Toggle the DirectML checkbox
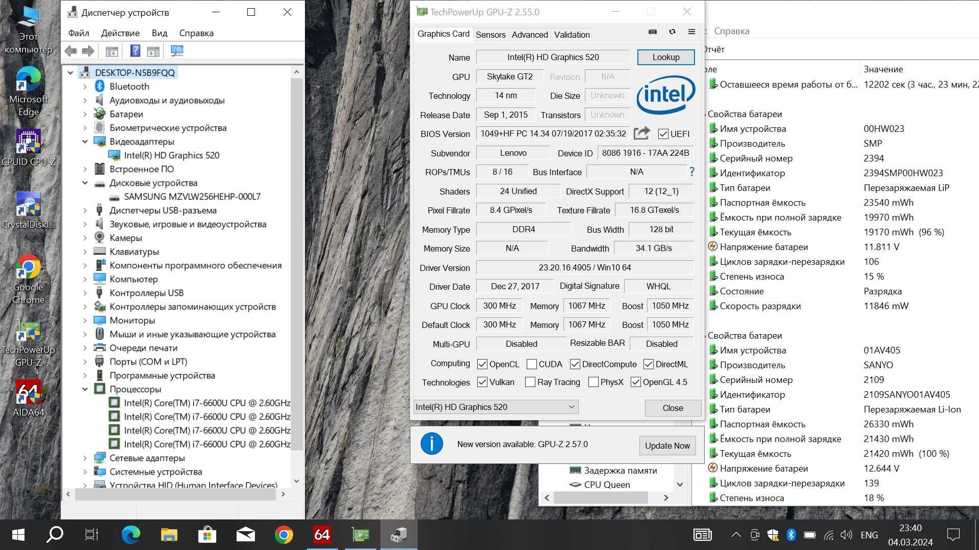 tap(648, 364)
